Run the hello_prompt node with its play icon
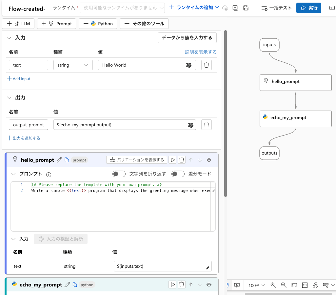Image resolution: width=336 pixels, height=295 pixels. pos(172,160)
